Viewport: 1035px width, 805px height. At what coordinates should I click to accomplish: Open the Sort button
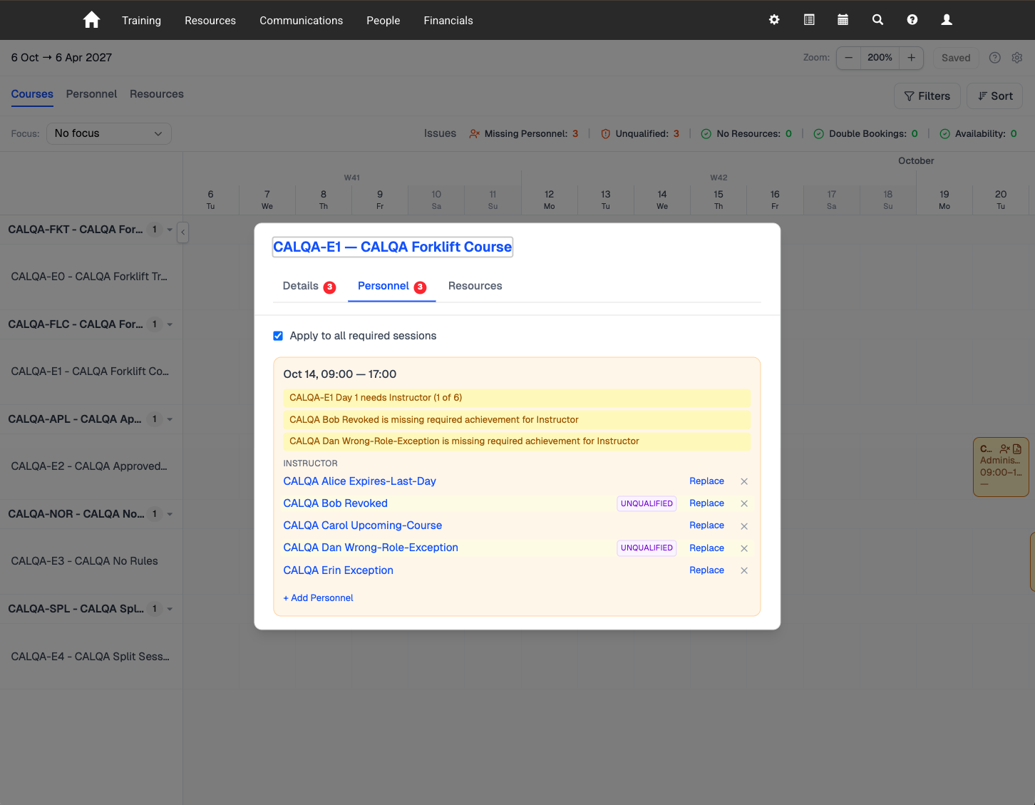tap(994, 96)
